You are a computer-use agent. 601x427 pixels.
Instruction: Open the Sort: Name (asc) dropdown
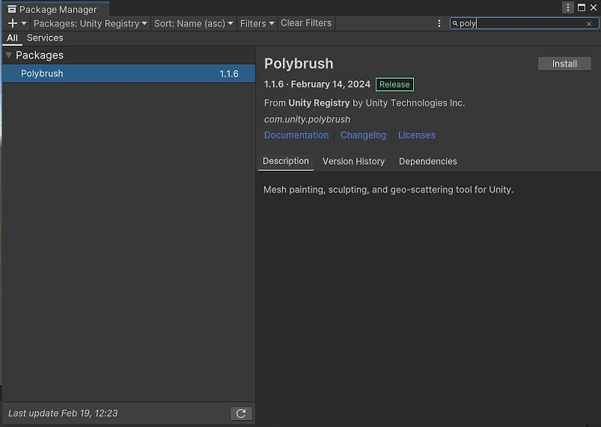pos(194,23)
